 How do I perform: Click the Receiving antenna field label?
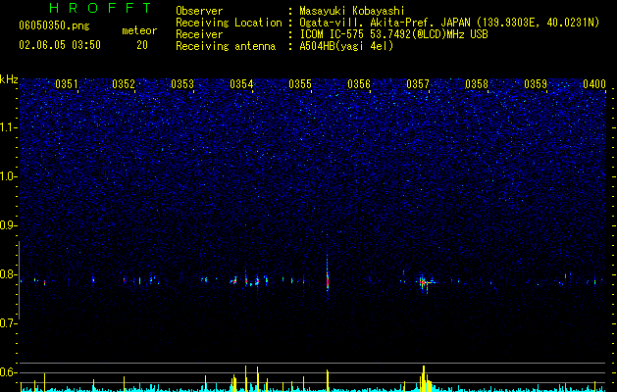[x=226, y=46]
